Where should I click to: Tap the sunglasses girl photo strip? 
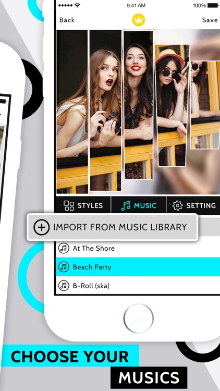172,105
